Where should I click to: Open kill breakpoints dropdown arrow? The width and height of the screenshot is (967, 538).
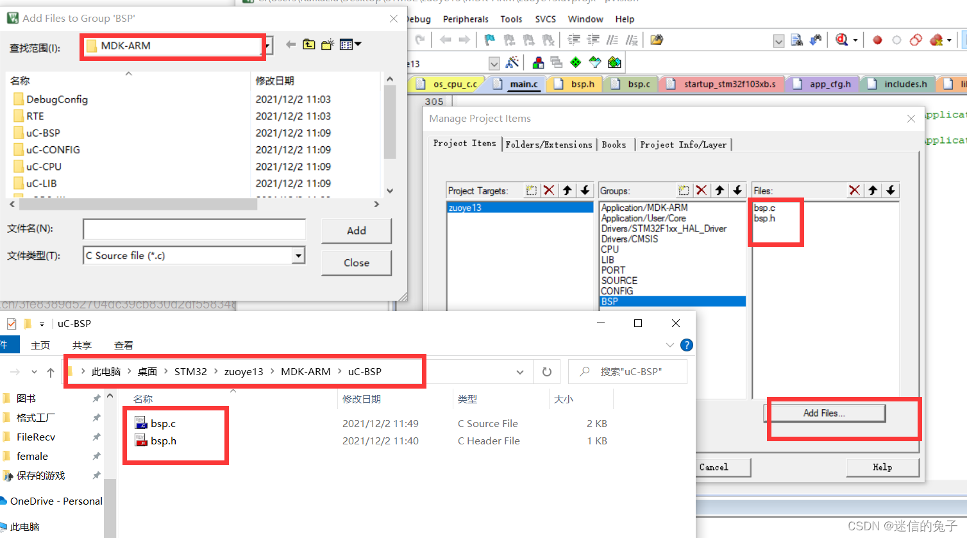pyautogui.click(x=949, y=40)
